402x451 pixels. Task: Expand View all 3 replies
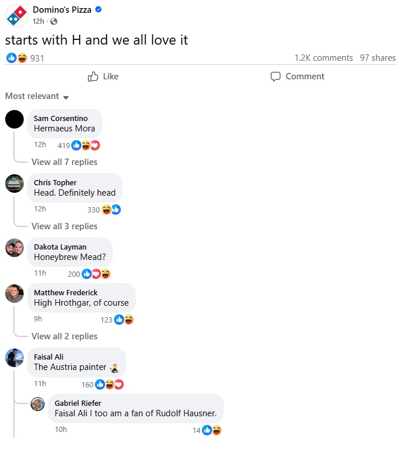[x=64, y=226]
